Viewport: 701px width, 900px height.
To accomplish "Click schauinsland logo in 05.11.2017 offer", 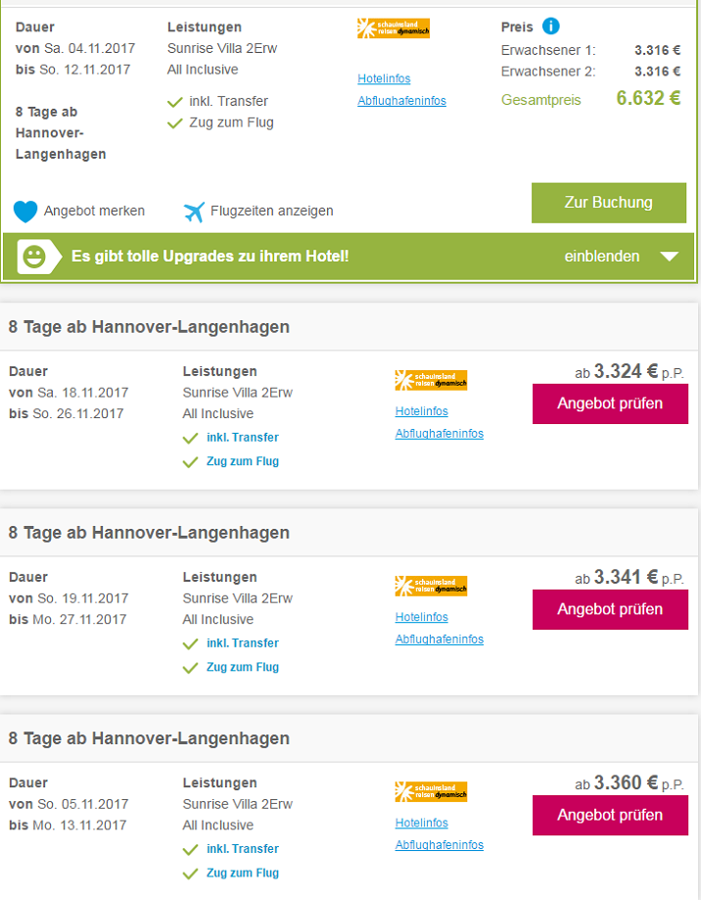I will click(x=431, y=791).
